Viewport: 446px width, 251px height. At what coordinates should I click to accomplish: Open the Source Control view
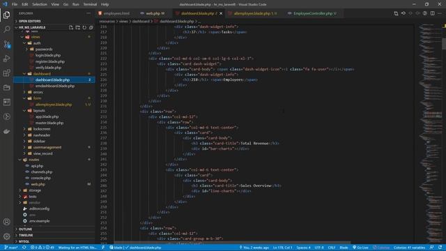pyautogui.click(x=6, y=44)
